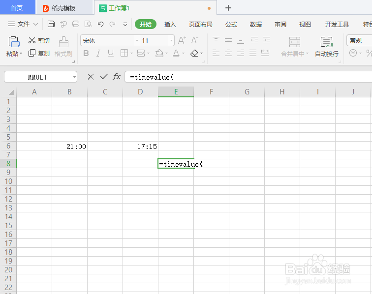The width and height of the screenshot is (372, 294).
Task: Select cell D6 containing 17:15
Action: (x=140, y=146)
